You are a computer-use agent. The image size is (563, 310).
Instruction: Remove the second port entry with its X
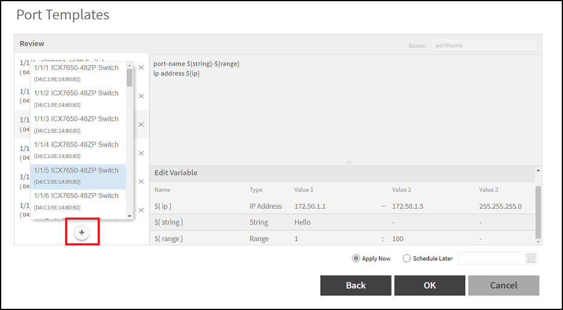[141, 96]
